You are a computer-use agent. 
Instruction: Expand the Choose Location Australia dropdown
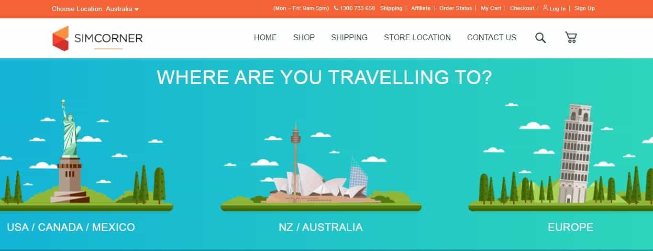[x=95, y=9]
